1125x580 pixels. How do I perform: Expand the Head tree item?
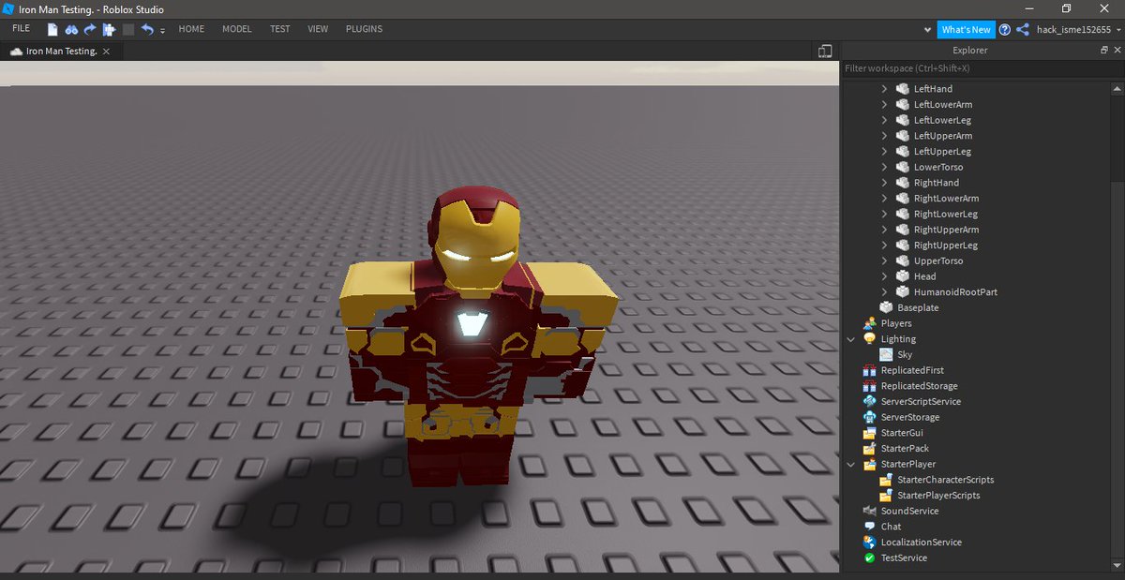(x=884, y=276)
